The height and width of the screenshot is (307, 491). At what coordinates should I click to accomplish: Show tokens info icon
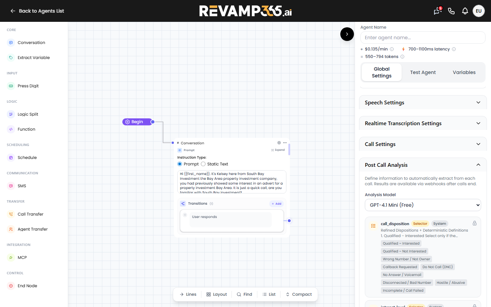pyautogui.click(x=402, y=57)
